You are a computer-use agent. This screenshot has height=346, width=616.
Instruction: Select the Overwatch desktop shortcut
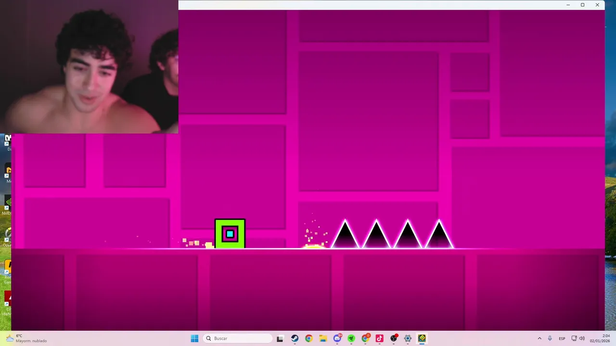point(6,236)
